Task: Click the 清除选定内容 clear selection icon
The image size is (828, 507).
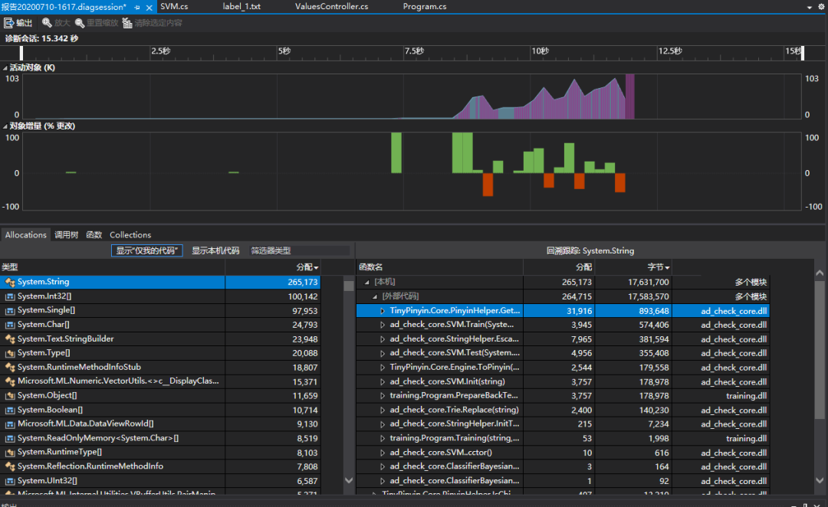Action: (x=127, y=23)
